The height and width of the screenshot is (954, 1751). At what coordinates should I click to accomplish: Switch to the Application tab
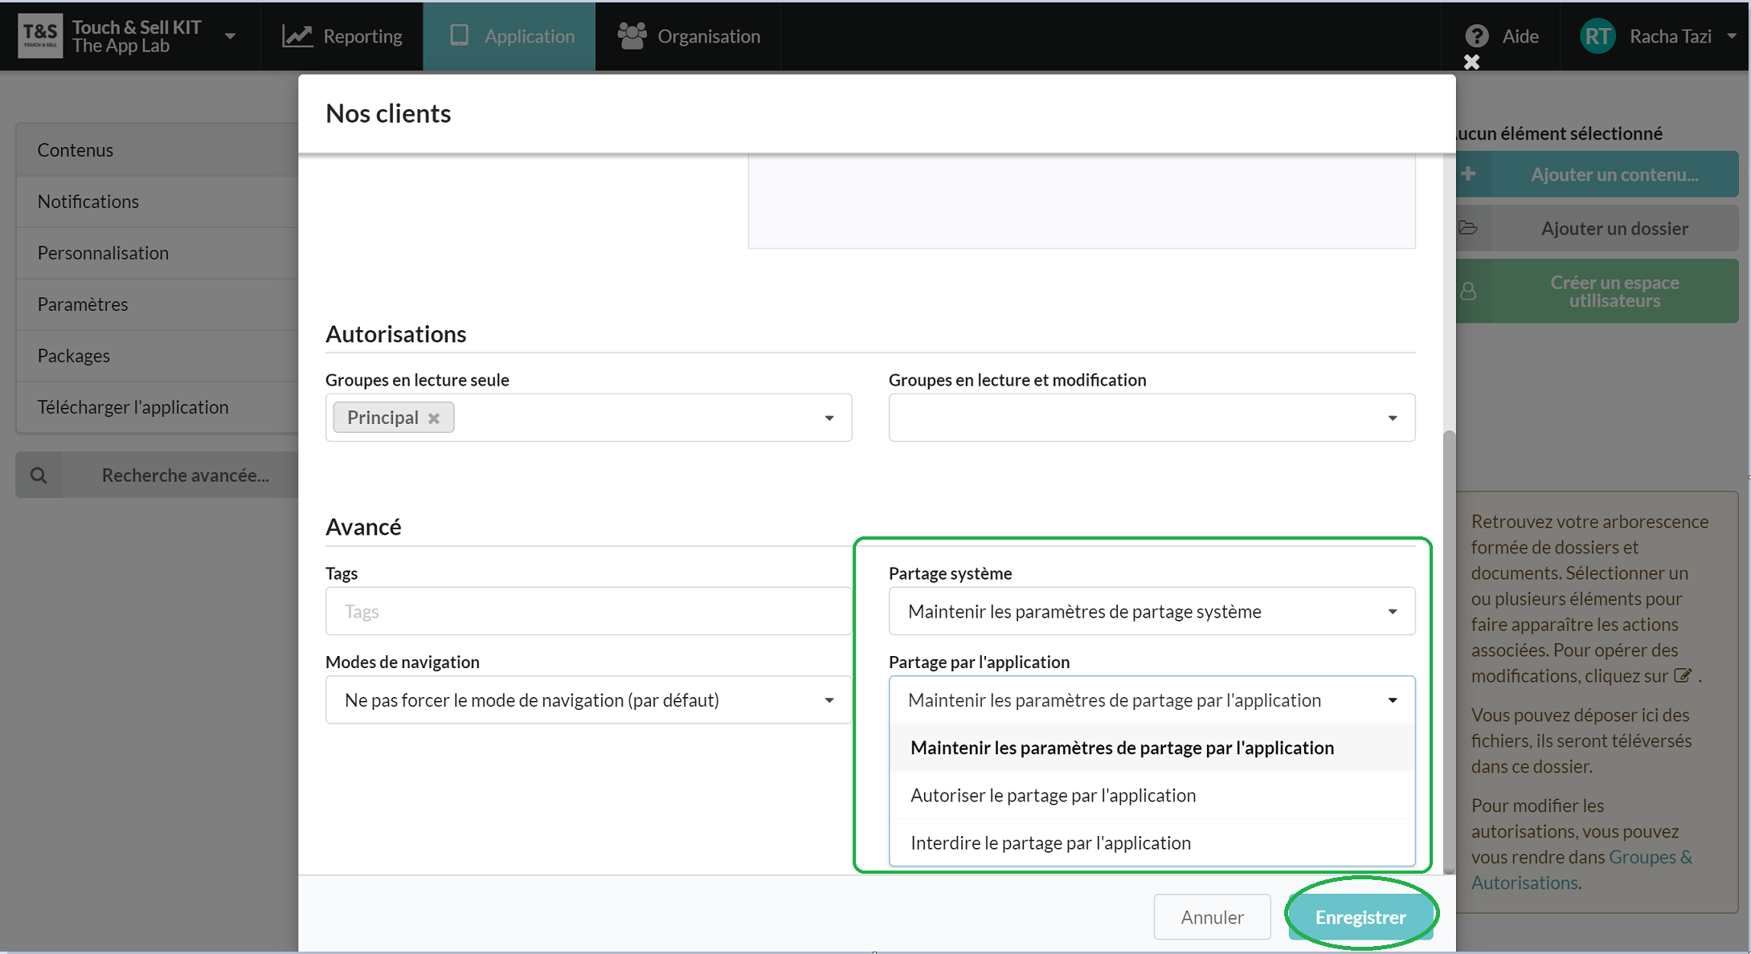(x=509, y=36)
